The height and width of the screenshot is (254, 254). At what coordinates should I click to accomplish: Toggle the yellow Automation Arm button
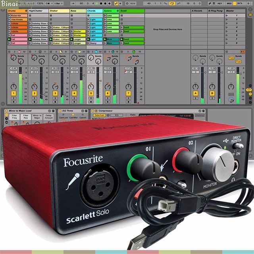[116, 4]
